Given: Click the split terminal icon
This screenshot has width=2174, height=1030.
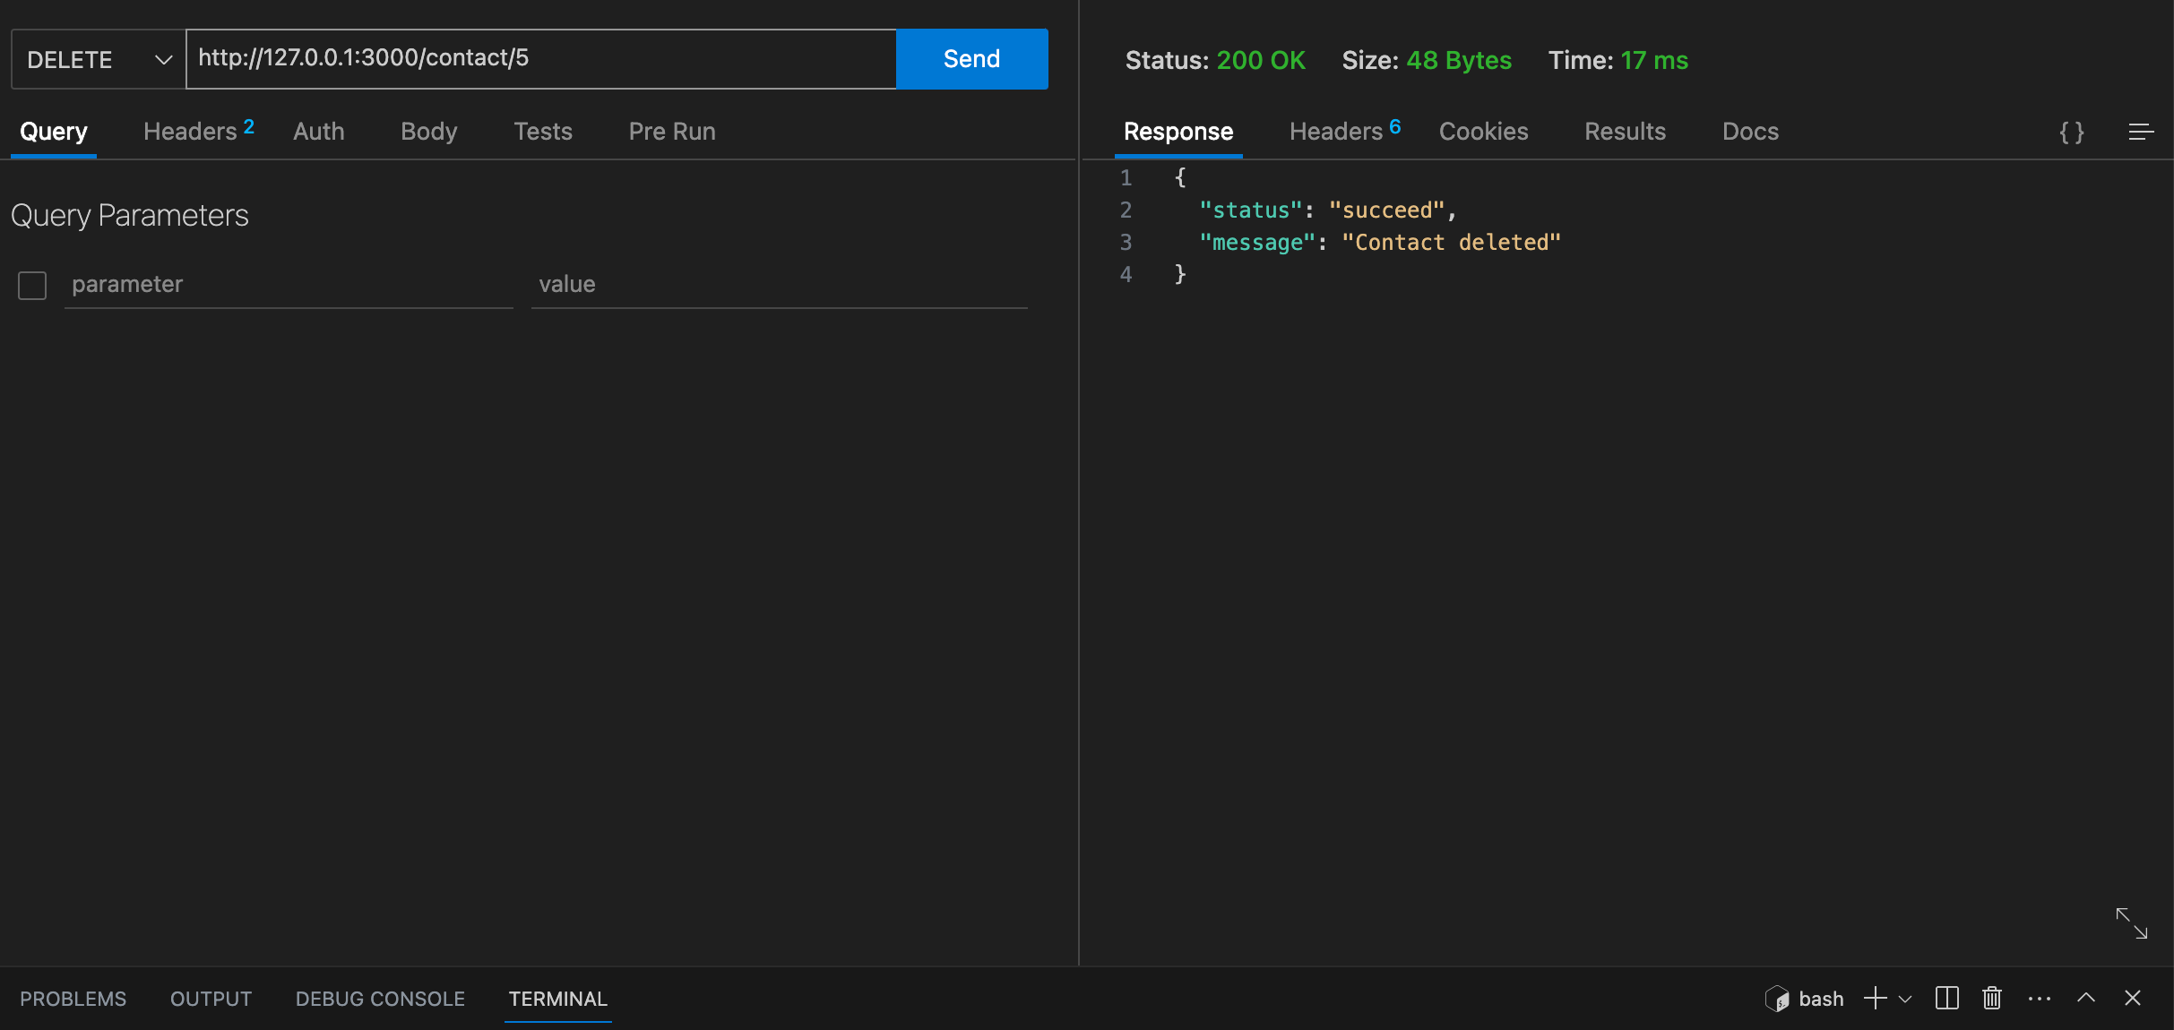Looking at the screenshot, I should pyautogui.click(x=1946, y=998).
